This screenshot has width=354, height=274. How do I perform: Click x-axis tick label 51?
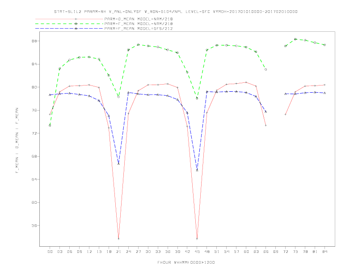coord(217,252)
